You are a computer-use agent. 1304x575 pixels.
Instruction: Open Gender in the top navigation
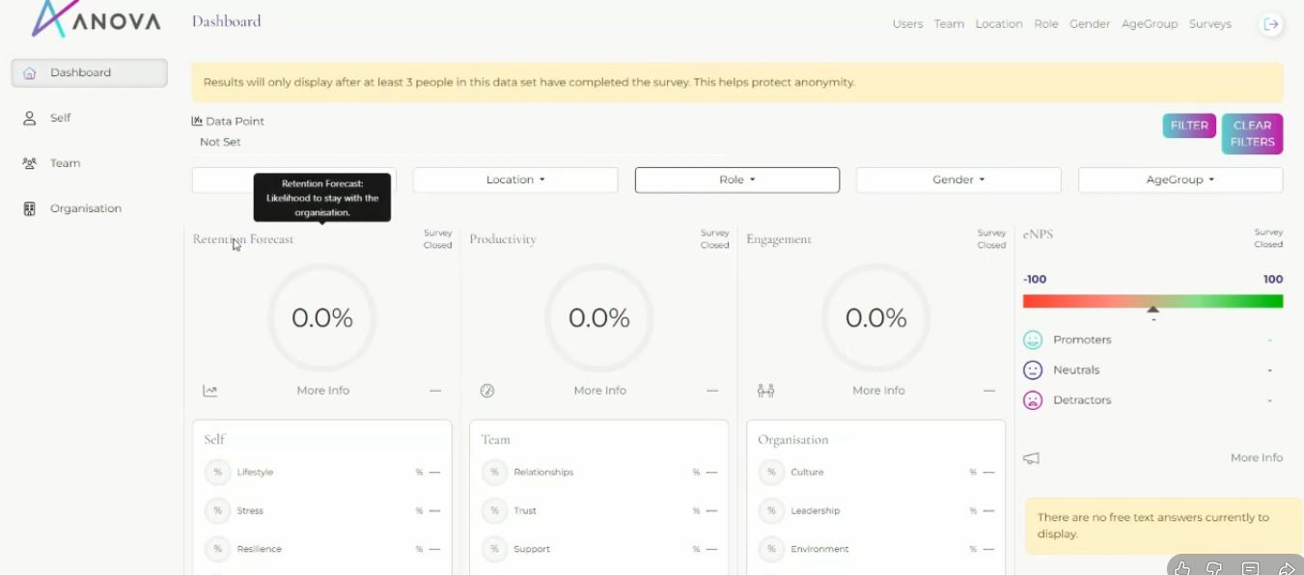pyautogui.click(x=1090, y=24)
